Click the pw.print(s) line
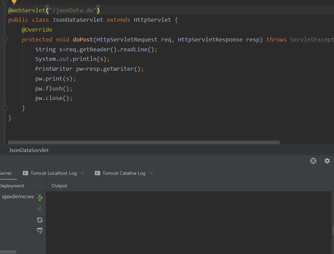The height and width of the screenshot is (254, 334). click(x=55, y=79)
